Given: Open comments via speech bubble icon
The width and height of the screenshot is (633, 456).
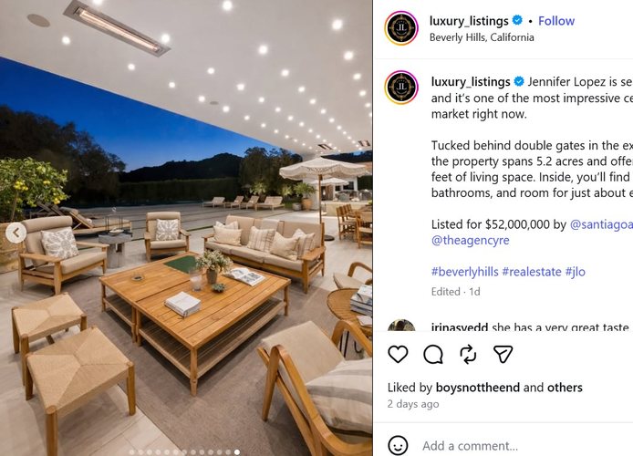Looking at the screenshot, I should (x=433, y=354).
